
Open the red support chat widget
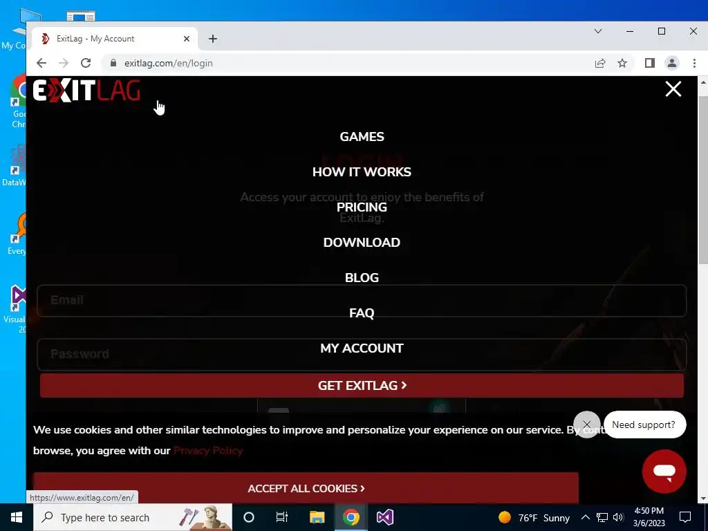pyautogui.click(x=664, y=472)
